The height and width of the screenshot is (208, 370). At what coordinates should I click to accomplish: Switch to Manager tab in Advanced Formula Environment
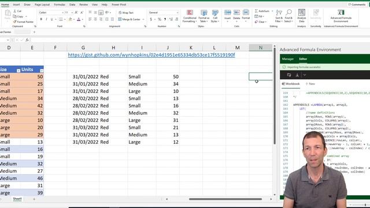(288, 59)
